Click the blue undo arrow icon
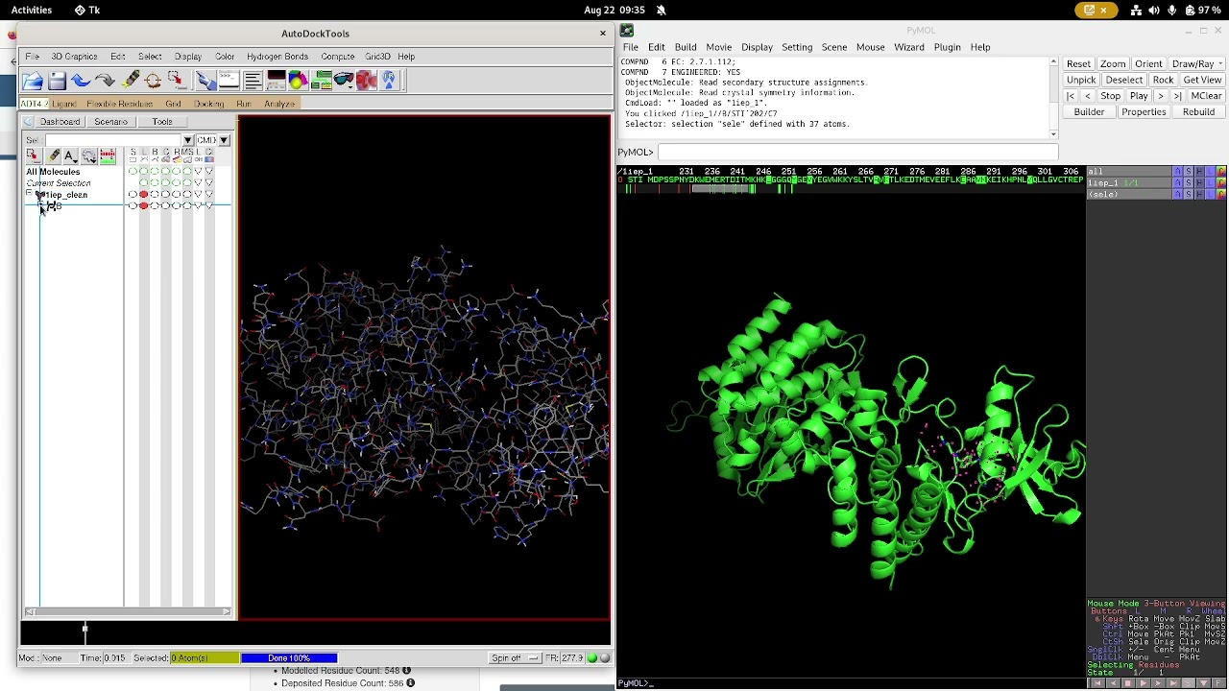This screenshot has height=691, width=1229. click(x=81, y=81)
